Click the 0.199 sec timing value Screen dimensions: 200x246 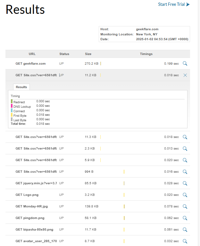pyautogui.click(x=171, y=64)
